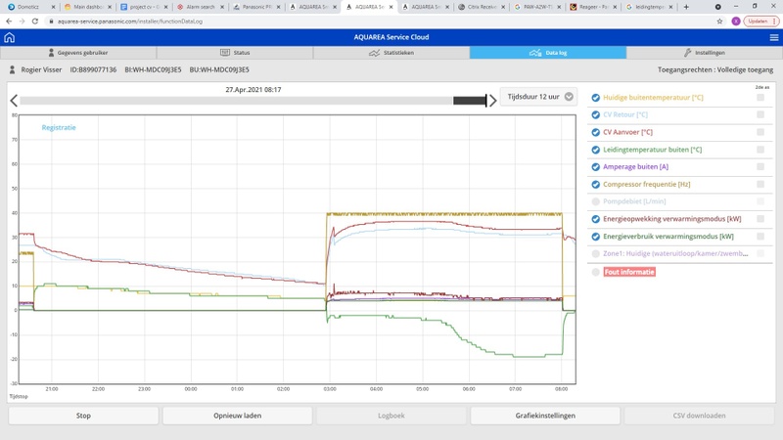Check 2de as box for Energieverbruik
This screenshot has width=783, height=440.
coord(760,236)
